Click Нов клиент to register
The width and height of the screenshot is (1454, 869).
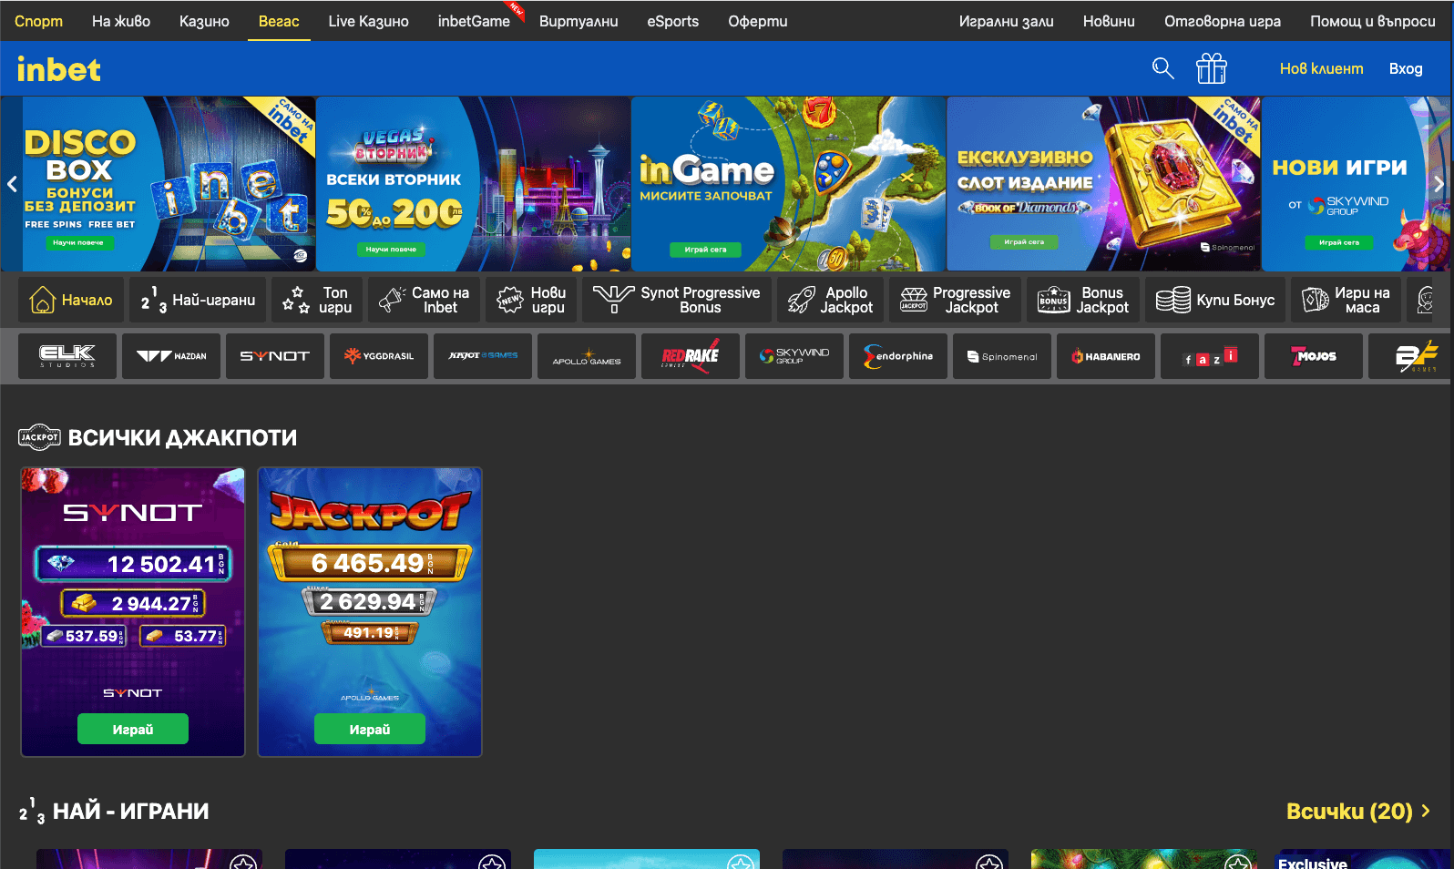tap(1321, 68)
